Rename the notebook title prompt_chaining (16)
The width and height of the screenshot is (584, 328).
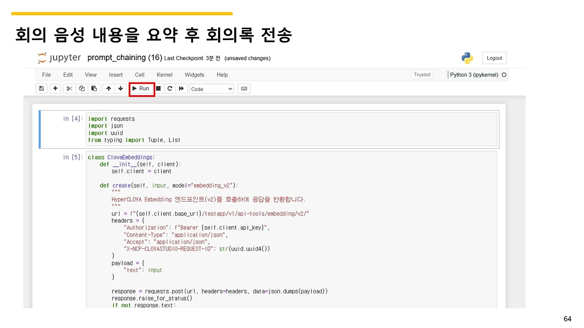(x=125, y=58)
